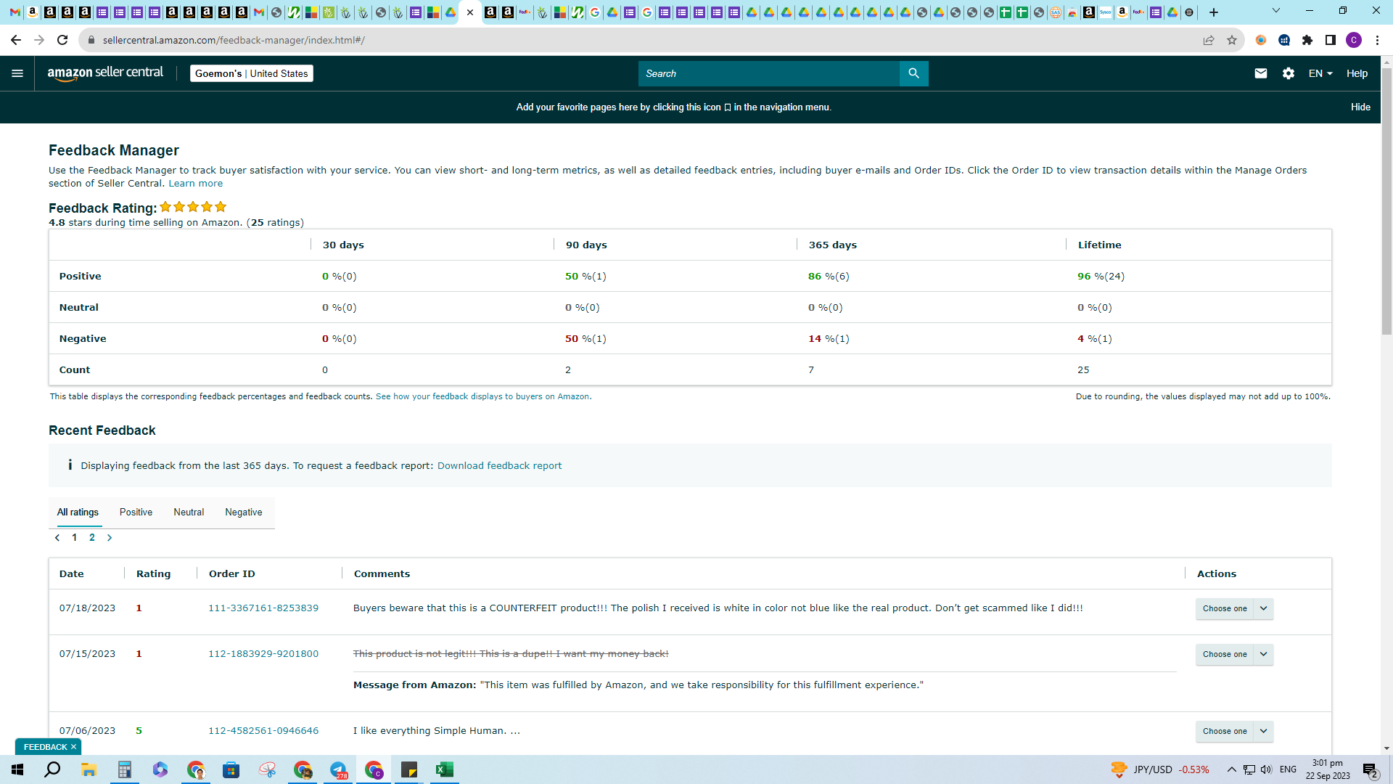
Task: Bookmark this page with the star icon
Action: point(1232,40)
